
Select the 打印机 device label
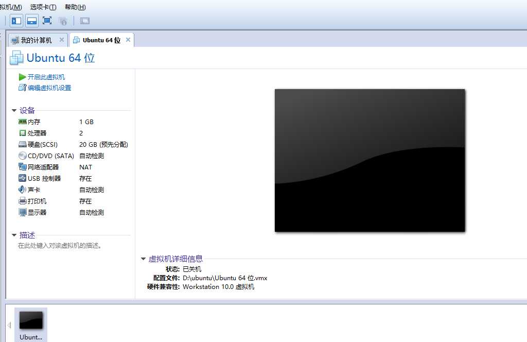(37, 201)
